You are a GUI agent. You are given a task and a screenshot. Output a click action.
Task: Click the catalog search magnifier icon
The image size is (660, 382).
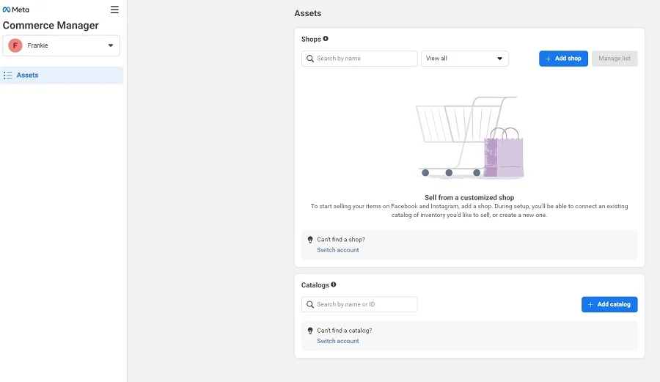point(311,304)
